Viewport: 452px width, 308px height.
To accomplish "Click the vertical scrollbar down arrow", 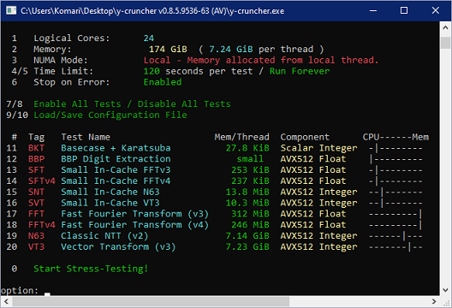I will point(445,290).
